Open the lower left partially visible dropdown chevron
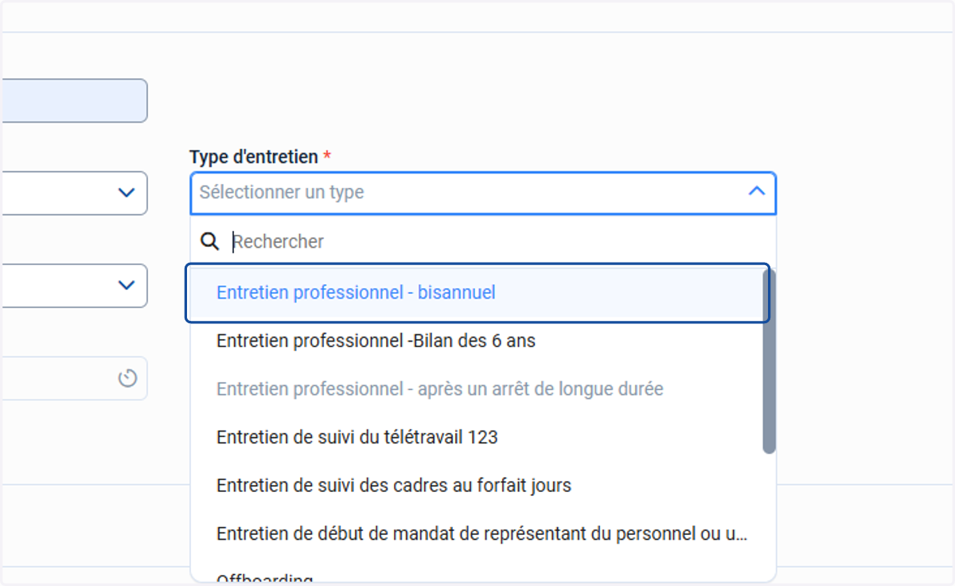 126,285
